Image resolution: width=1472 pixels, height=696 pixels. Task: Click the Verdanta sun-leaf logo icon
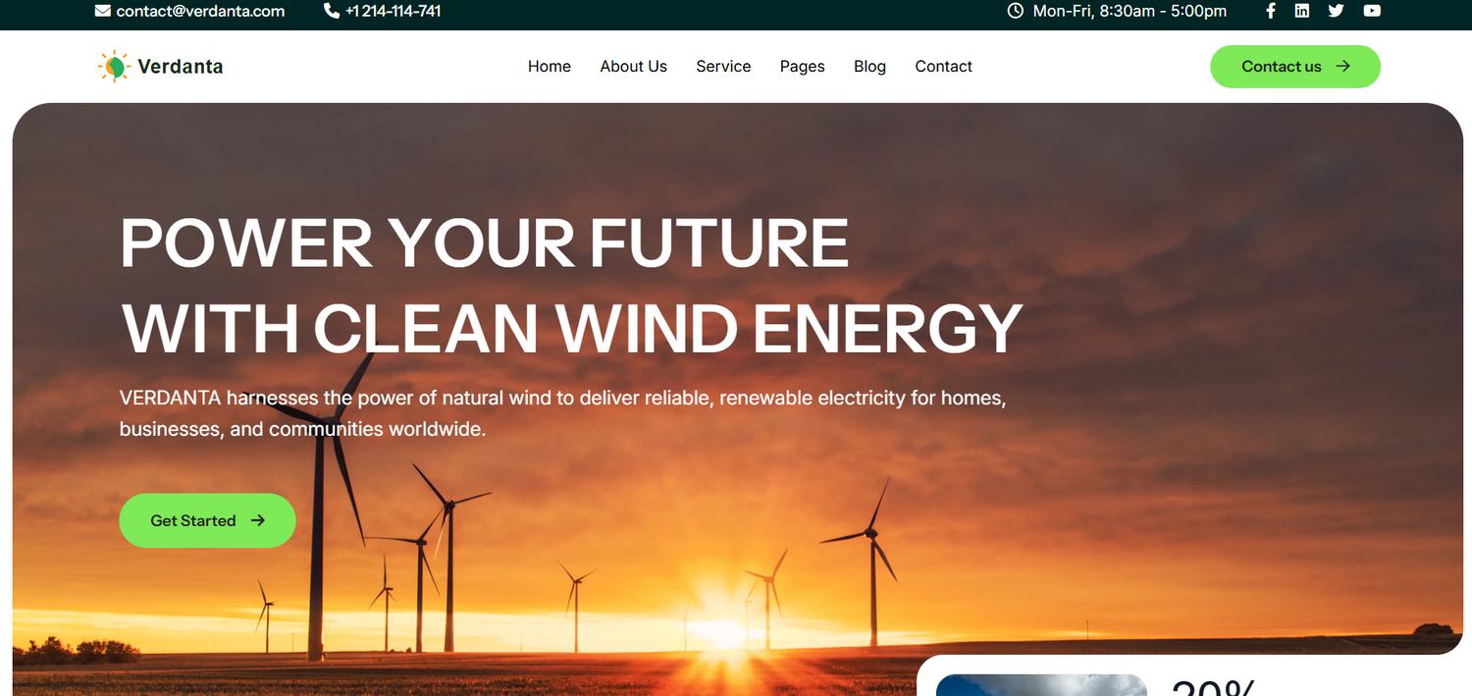tap(114, 67)
